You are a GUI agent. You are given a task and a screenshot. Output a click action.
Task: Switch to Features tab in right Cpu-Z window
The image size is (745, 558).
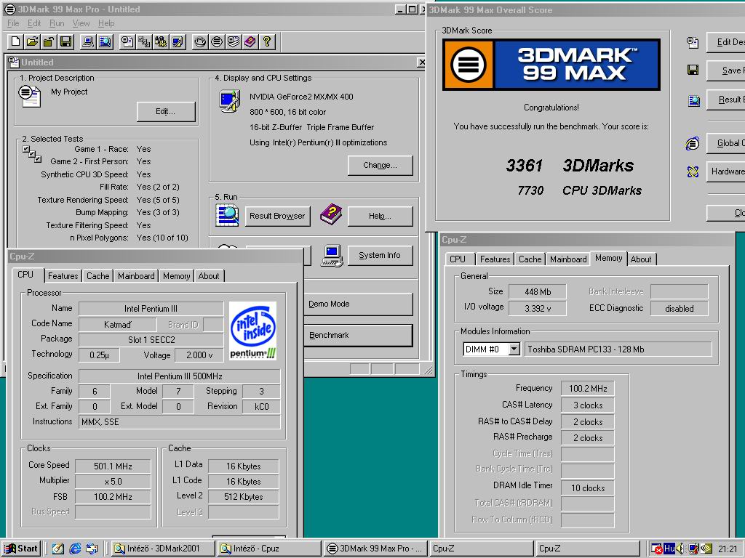click(495, 259)
